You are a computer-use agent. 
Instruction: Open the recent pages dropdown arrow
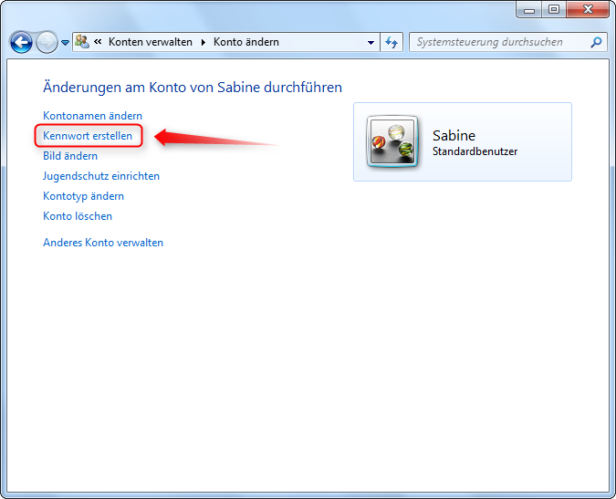click(x=65, y=43)
